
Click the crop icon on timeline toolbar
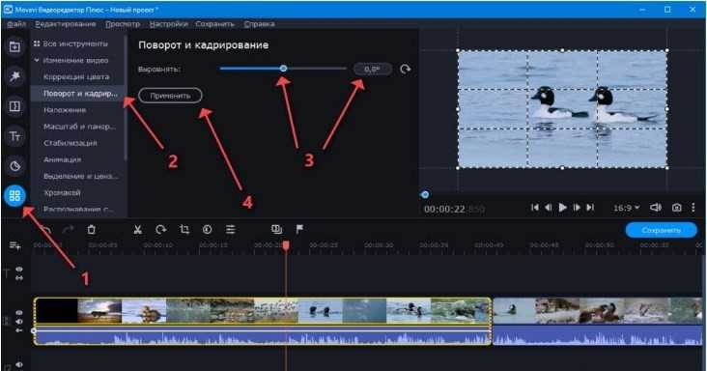tap(184, 229)
